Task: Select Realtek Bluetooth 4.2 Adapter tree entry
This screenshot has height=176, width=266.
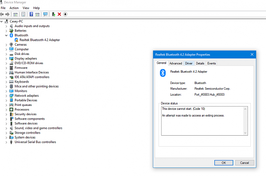Action: (x=40, y=40)
